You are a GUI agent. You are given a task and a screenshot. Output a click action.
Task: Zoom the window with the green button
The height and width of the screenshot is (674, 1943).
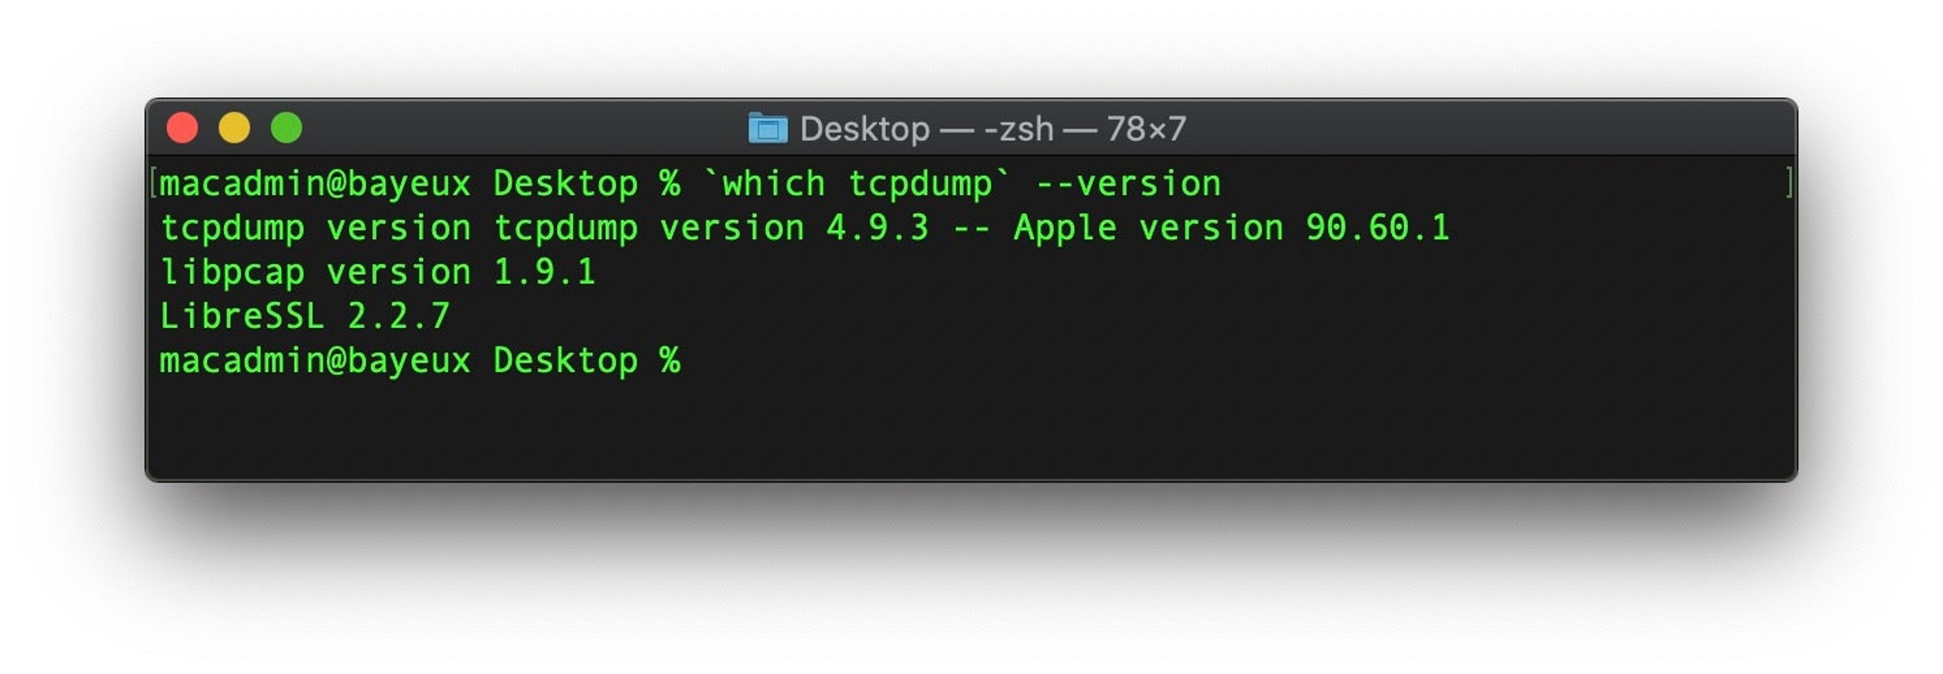(287, 128)
